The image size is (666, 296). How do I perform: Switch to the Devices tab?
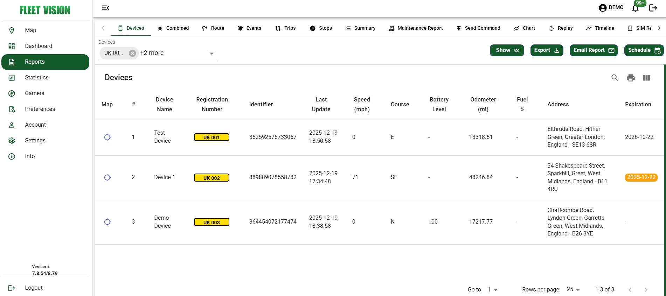pyautogui.click(x=131, y=28)
